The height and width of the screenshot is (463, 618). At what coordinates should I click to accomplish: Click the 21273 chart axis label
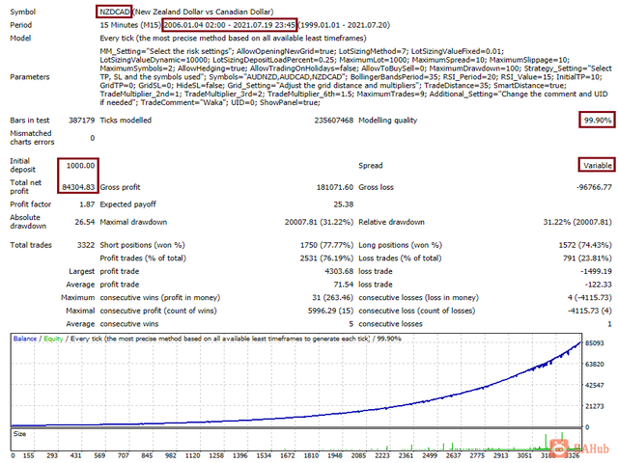pyautogui.click(x=595, y=406)
